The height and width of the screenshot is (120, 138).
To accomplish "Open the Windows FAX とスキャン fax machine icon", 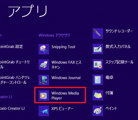I will pos(44,65).
